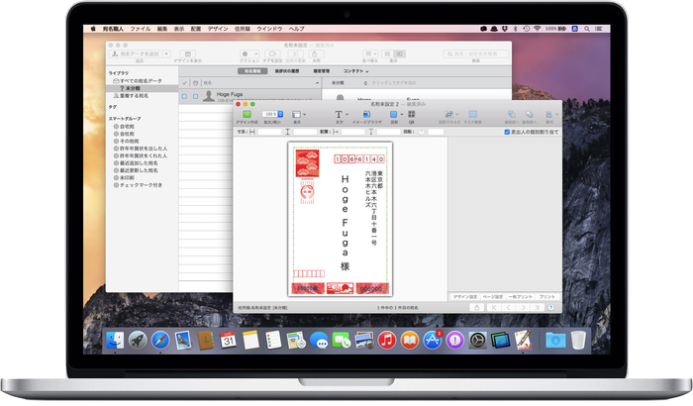The height and width of the screenshot is (406, 693).
Task: Go to next addressee record arrow
Action: tap(523, 307)
